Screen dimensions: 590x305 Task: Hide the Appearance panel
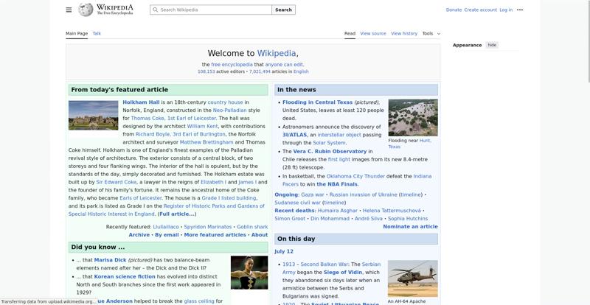492,45
